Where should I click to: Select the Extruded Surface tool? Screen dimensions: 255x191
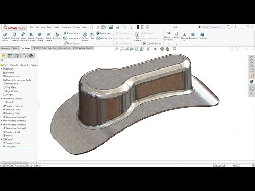coord(5,37)
